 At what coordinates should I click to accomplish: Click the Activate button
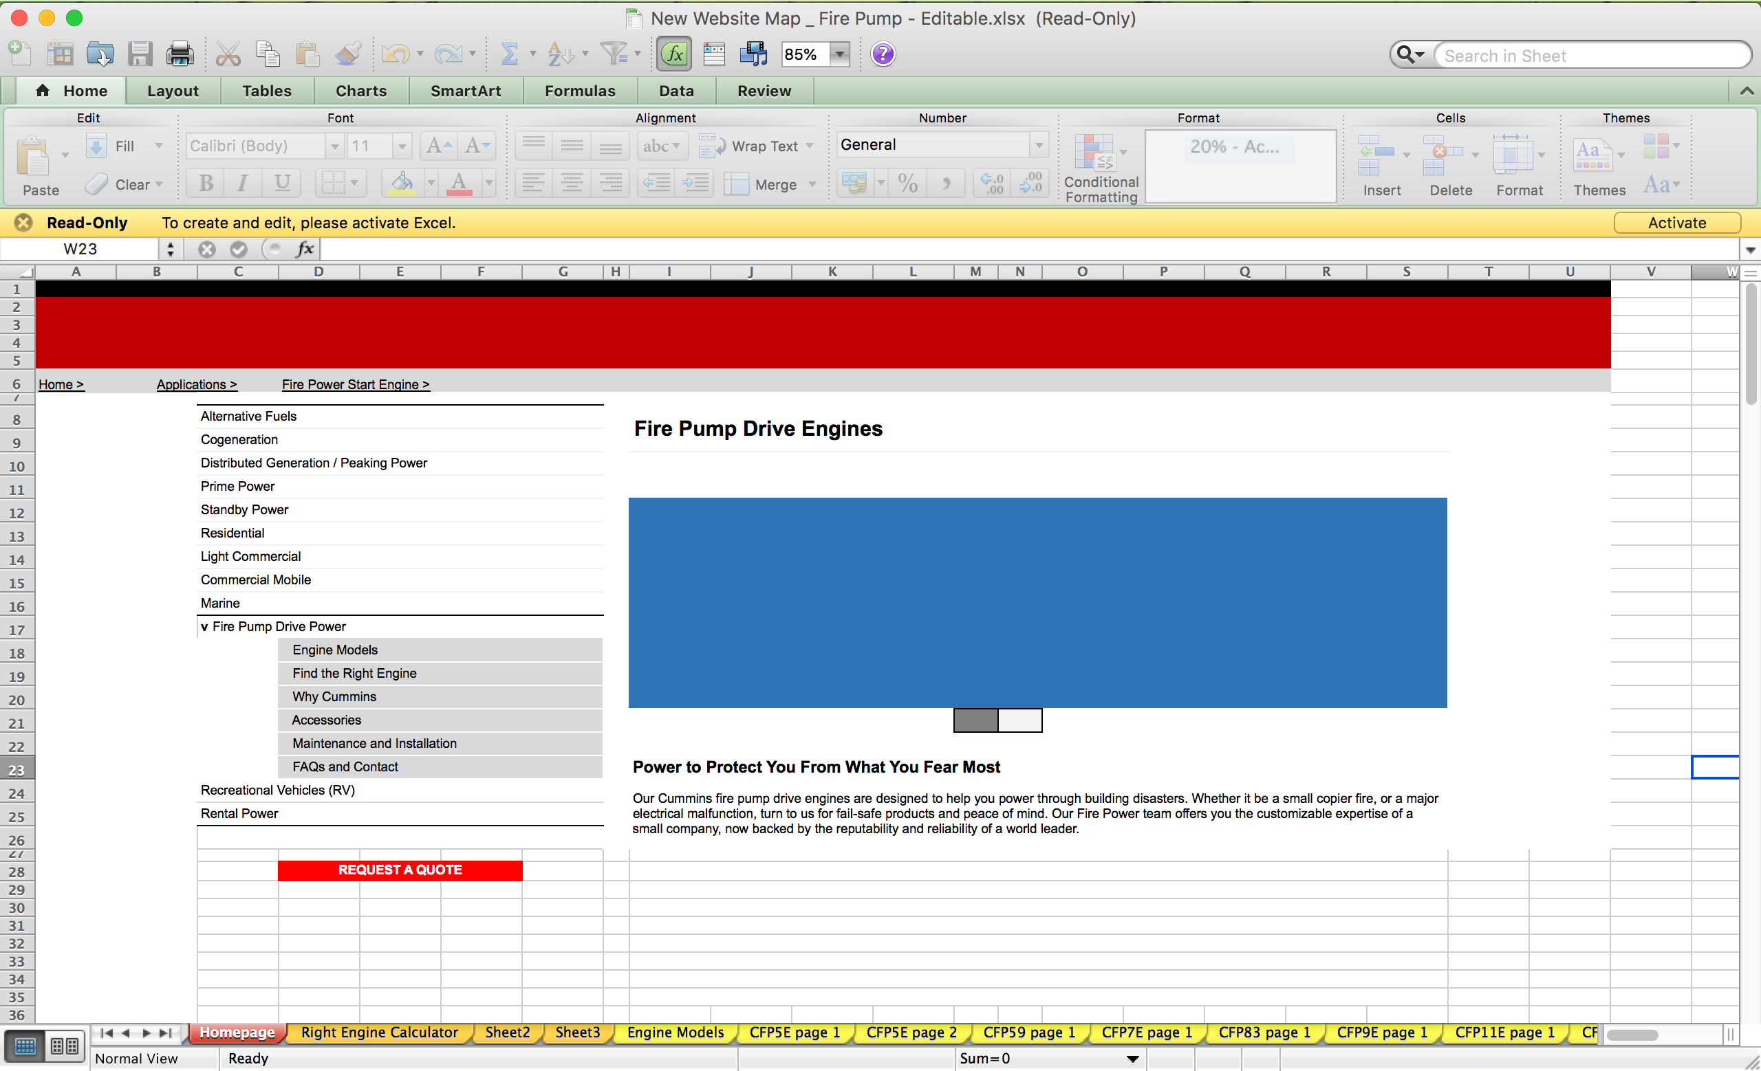tap(1676, 223)
